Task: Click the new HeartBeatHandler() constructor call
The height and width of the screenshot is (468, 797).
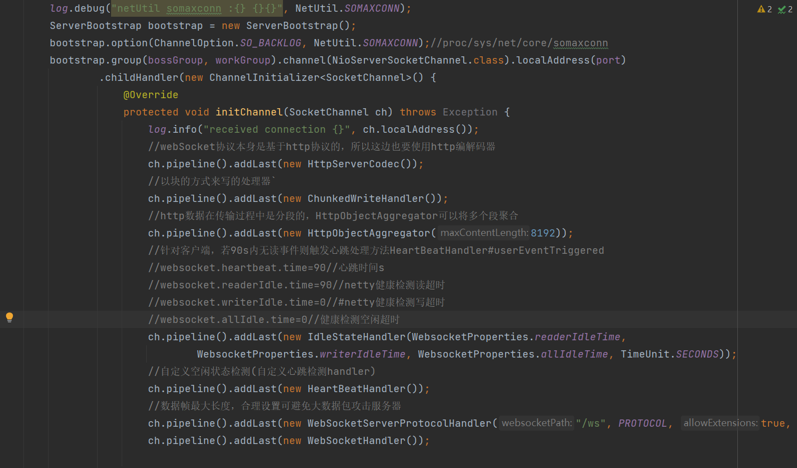Action: pos(354,389)
